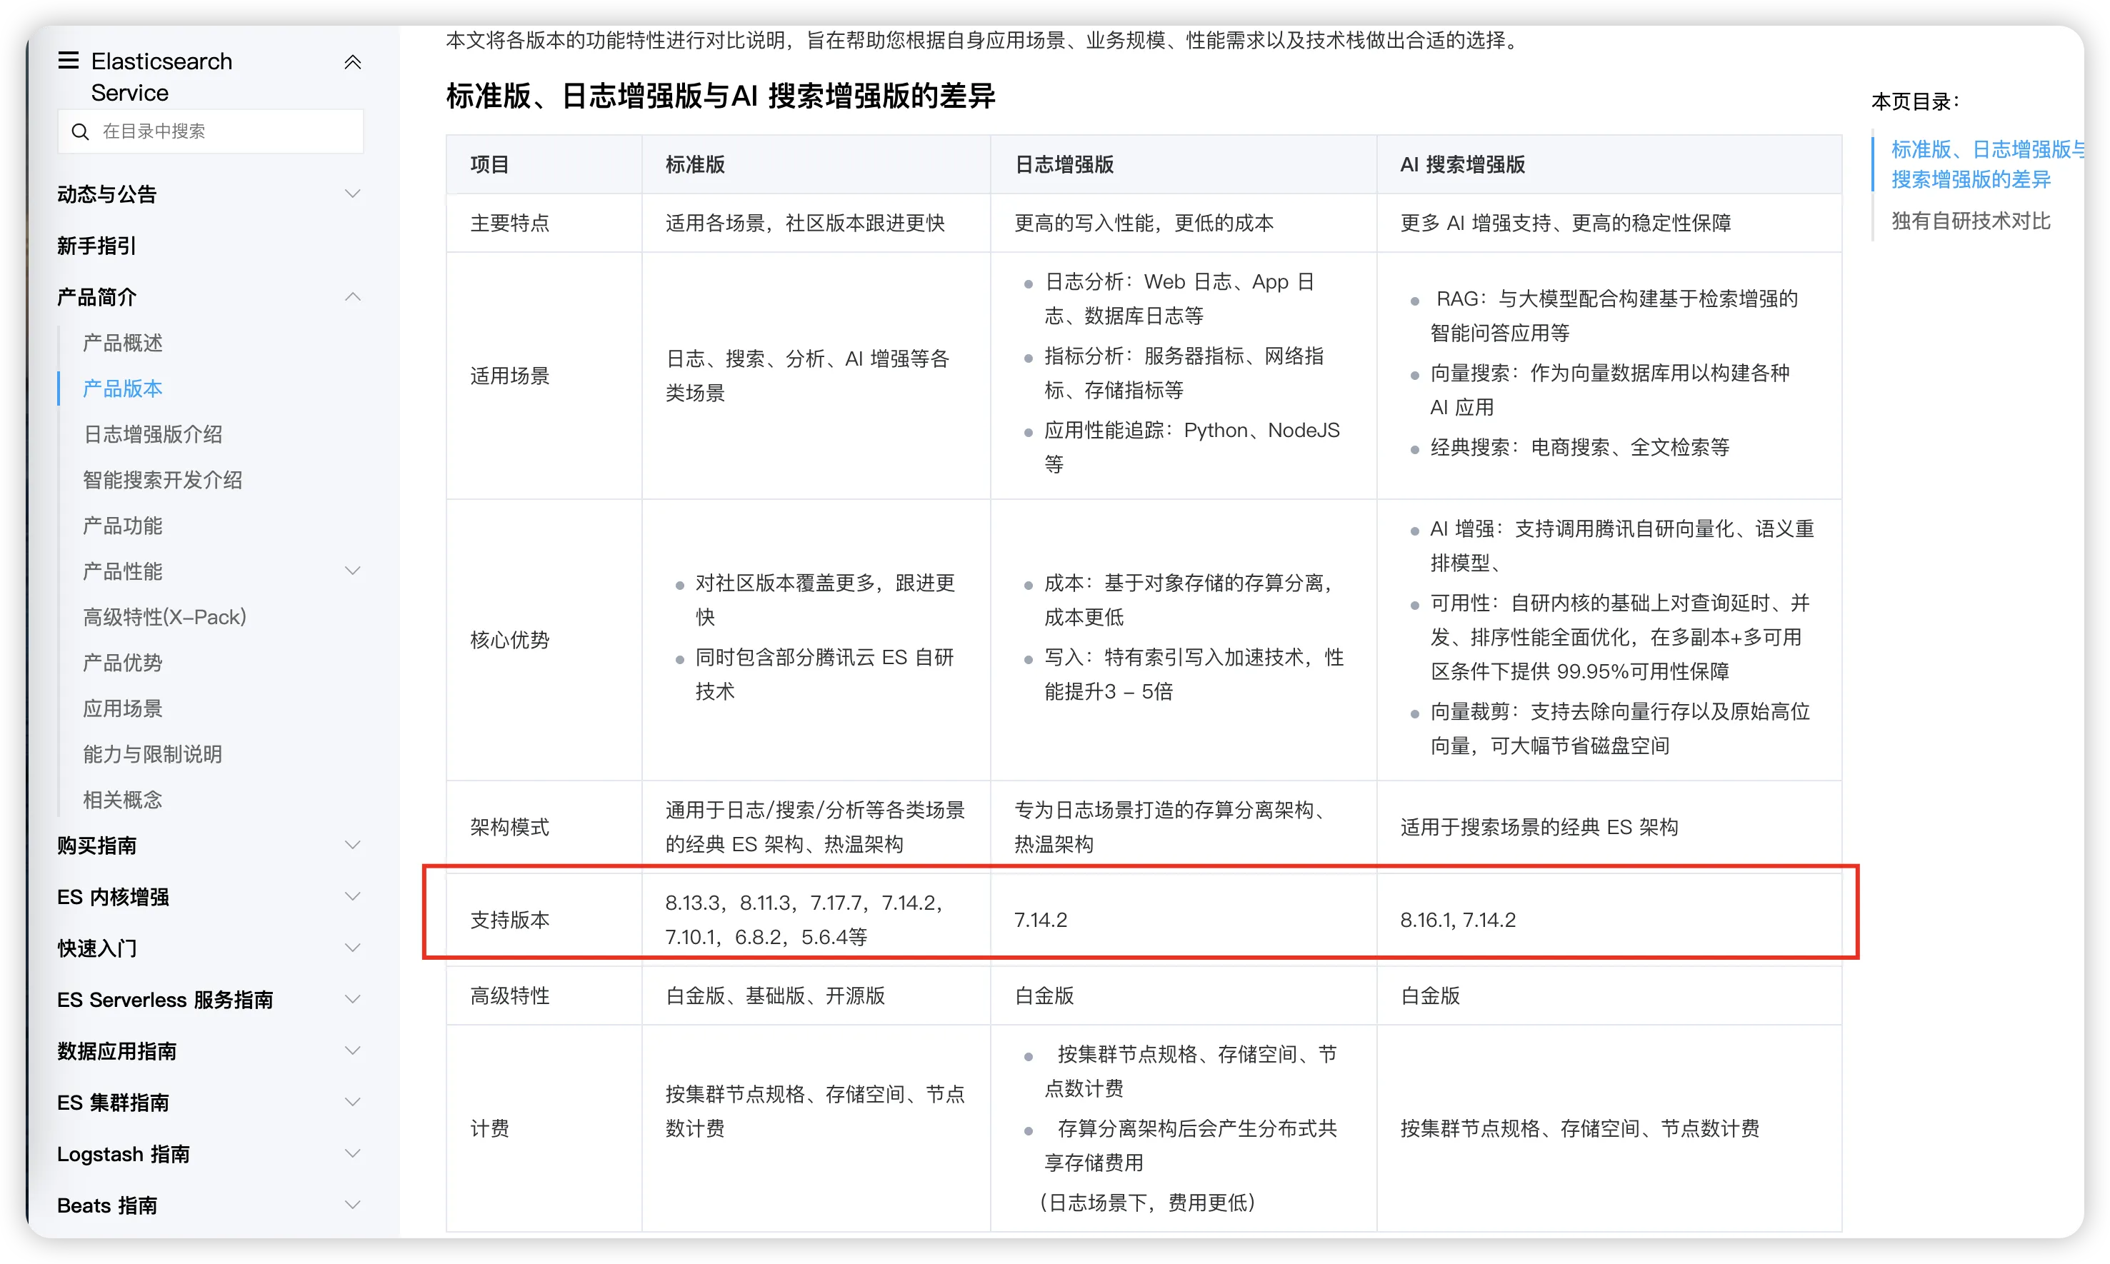Open 智能搜索开发介绍 in the sidebar
Viewport: 2110px width, 1264px height.
(163, 480)
